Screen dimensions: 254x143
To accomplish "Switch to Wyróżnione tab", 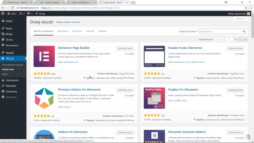I will (x=63, y=31).
